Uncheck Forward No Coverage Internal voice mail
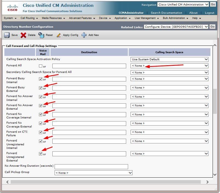Image resolution: width=220 pixels, height=193 pixels. pos(41,115)
